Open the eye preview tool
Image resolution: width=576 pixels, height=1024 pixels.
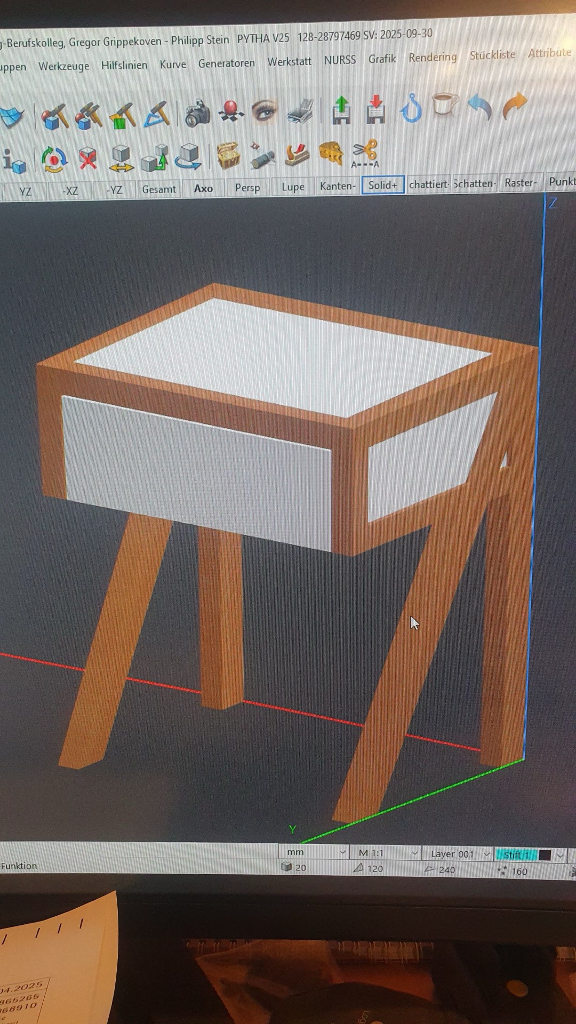tap(264, 111)
